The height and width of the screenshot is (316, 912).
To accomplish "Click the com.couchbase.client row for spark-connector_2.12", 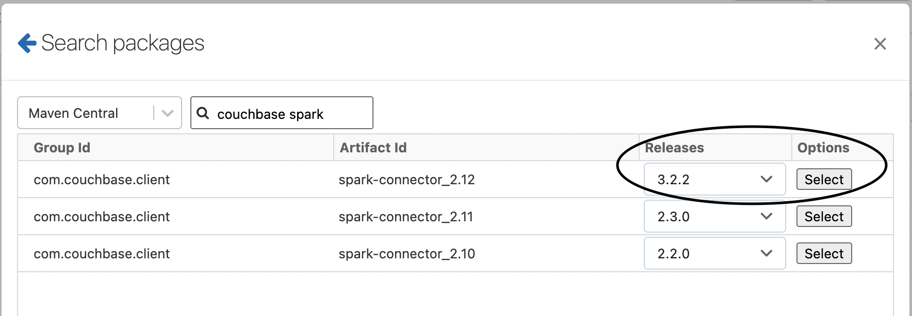I will click(101, 179).
